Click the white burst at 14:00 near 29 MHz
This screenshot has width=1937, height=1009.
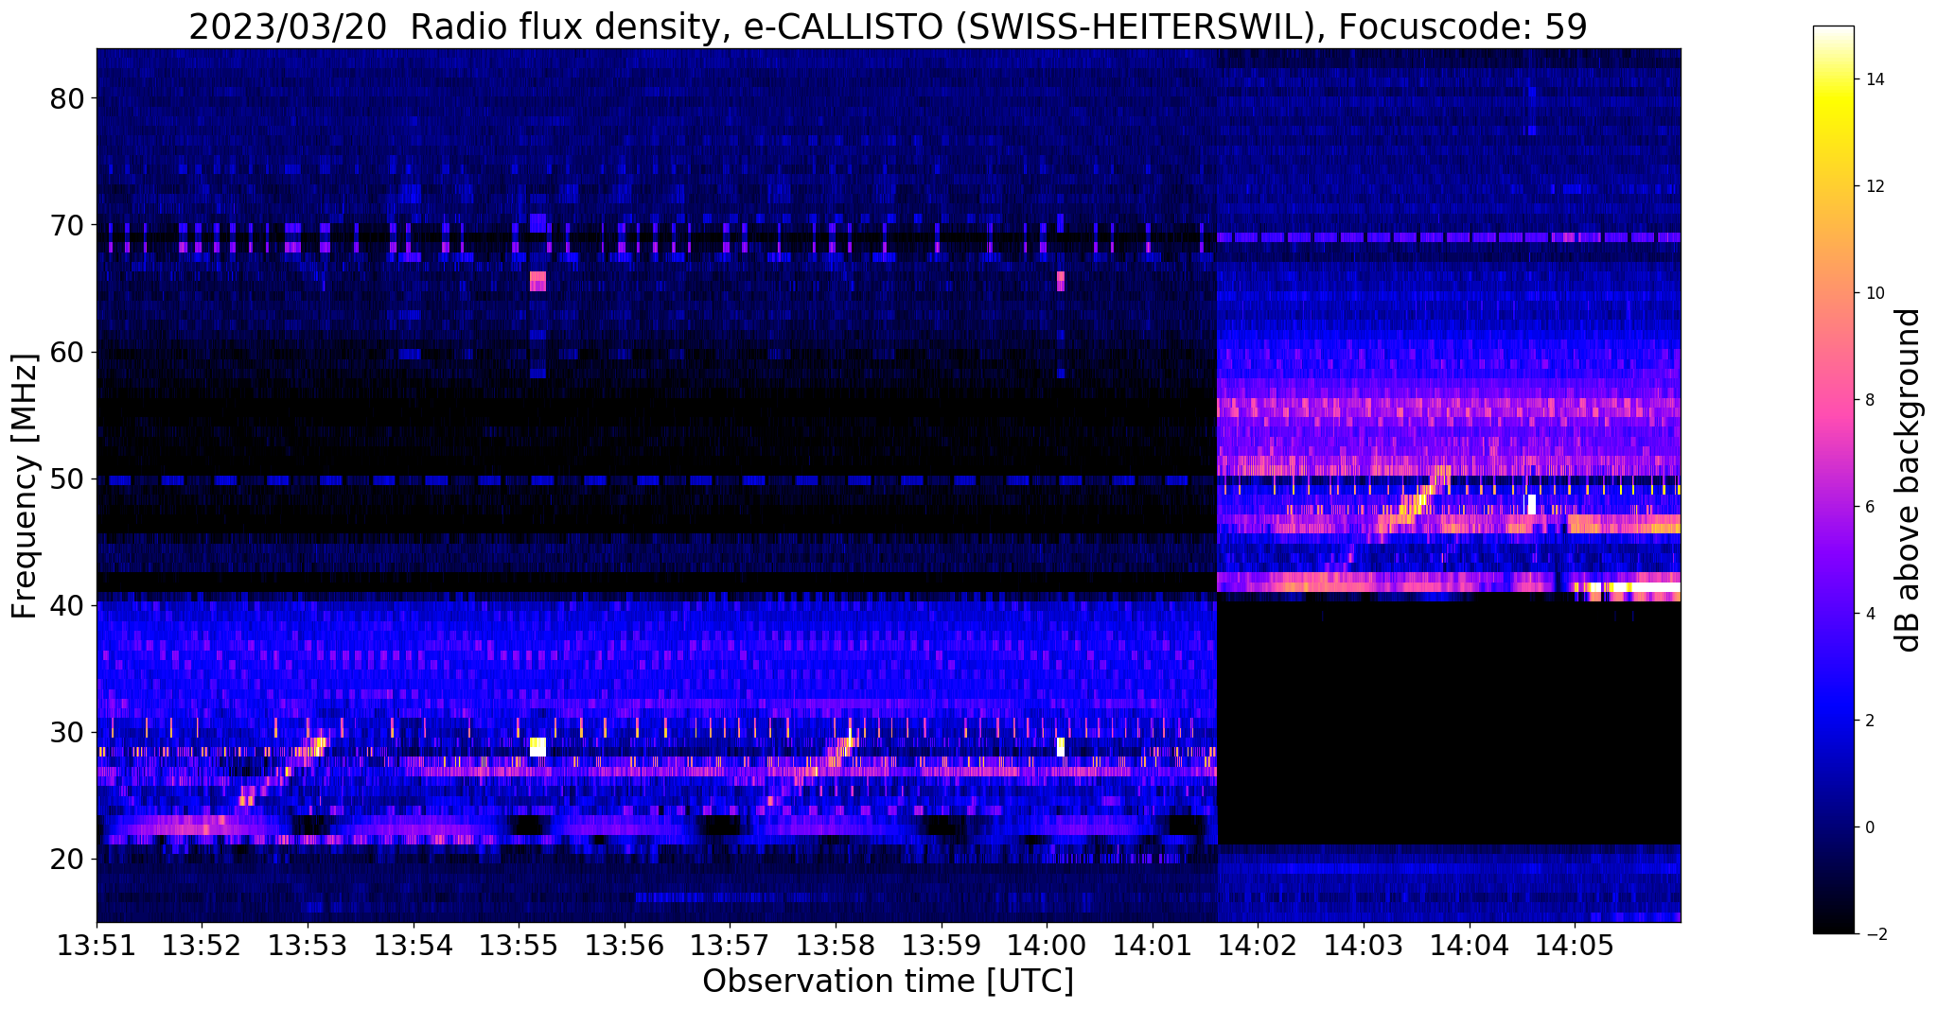(1061, 747)
